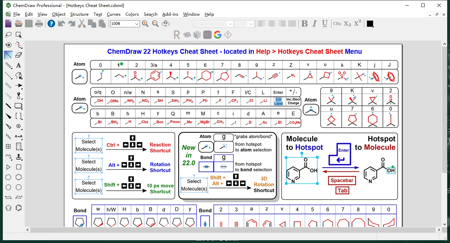Select the Chemical Symbols tool

point(19,126)
